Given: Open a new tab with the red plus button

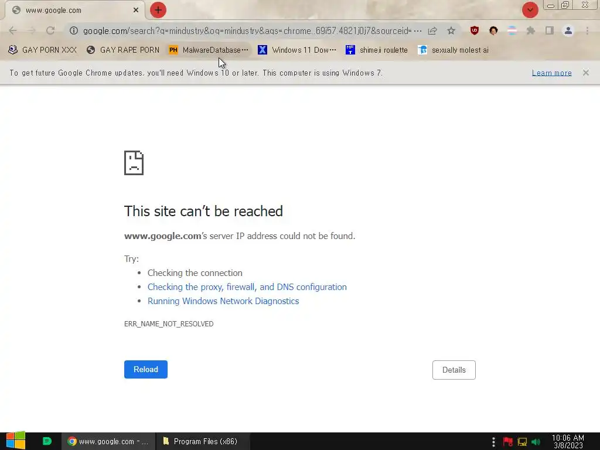Looking at the screenshot, I should [158, 10].
